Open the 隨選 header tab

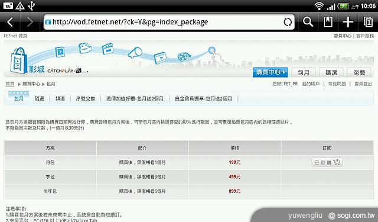[x=331, y=72]
